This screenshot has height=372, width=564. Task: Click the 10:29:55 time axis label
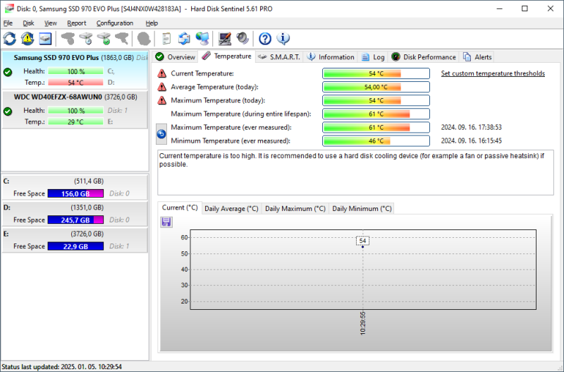click(362, 323)
